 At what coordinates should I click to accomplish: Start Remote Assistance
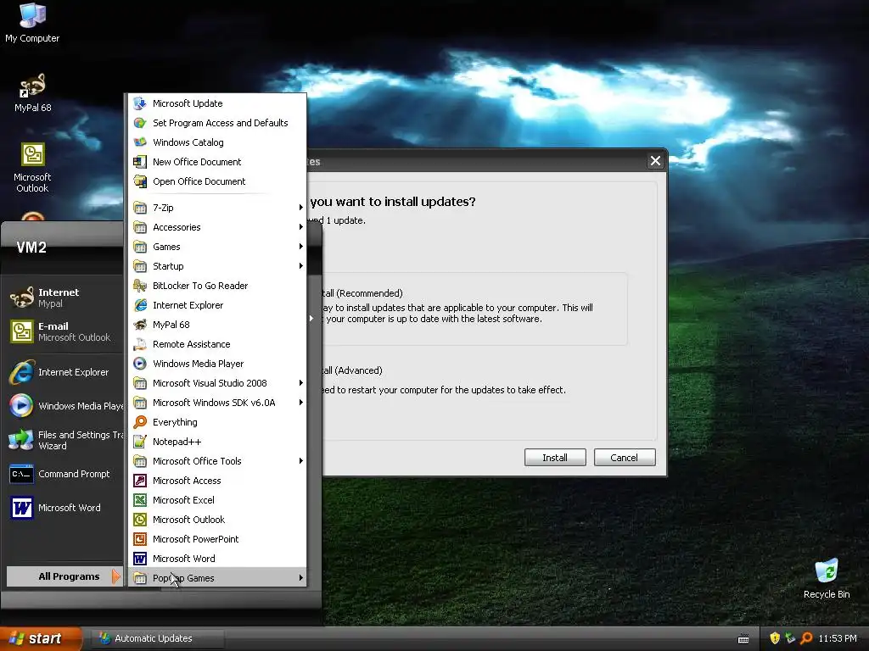[216, 344]
